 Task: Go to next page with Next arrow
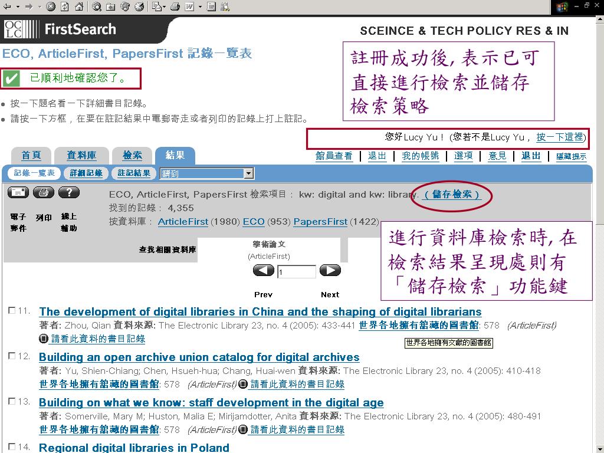(x=330, y=270)
